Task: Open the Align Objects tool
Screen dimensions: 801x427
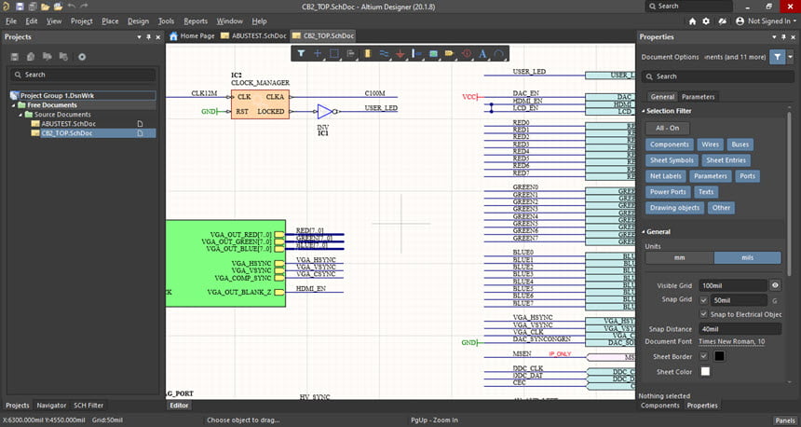Action: click(350, 53)
